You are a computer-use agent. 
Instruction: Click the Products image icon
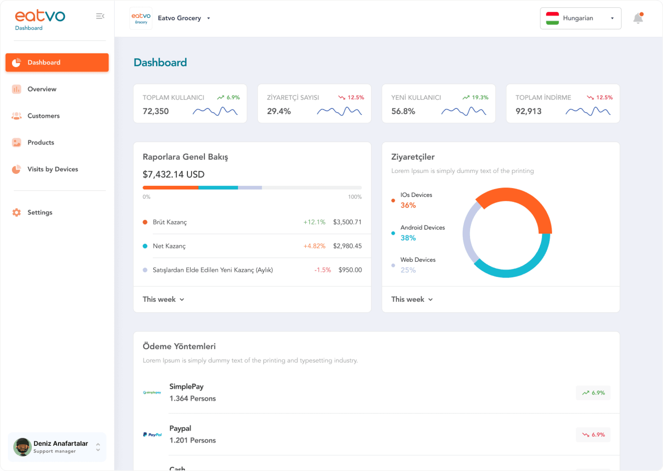coord(16,143)
